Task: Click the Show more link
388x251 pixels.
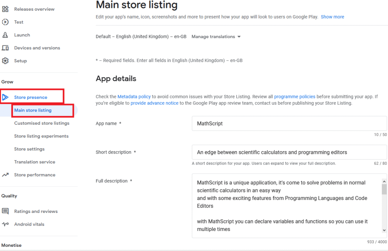Action: coord(332,17)
